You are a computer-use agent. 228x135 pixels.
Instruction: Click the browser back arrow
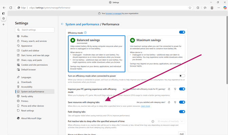(x=4, y=8)
